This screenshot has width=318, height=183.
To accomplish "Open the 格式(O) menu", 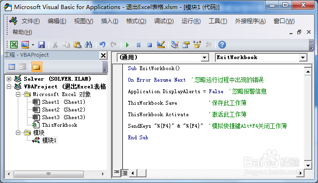I will tap(136, 21).
